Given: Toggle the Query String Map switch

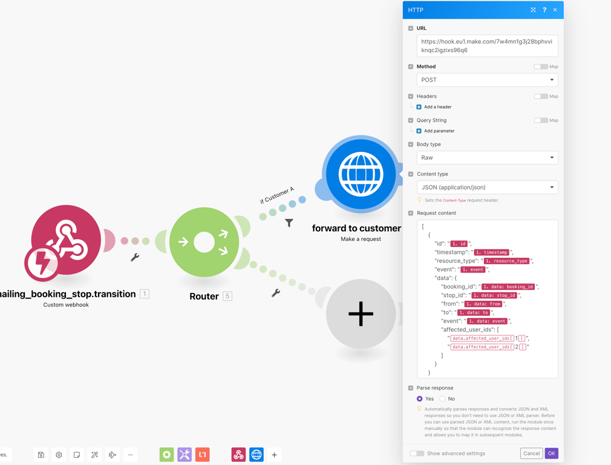Looking at the screenshot, I should coord(541,120).
